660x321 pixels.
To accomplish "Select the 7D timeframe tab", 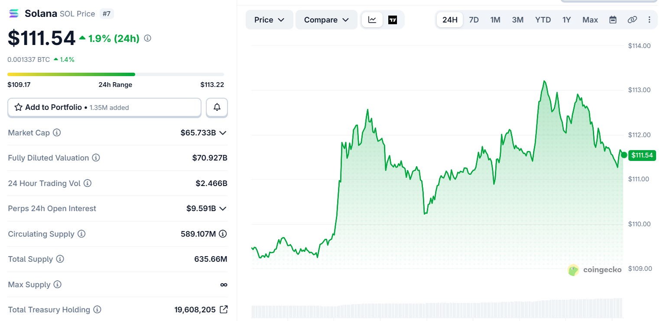I will [474, 20].
